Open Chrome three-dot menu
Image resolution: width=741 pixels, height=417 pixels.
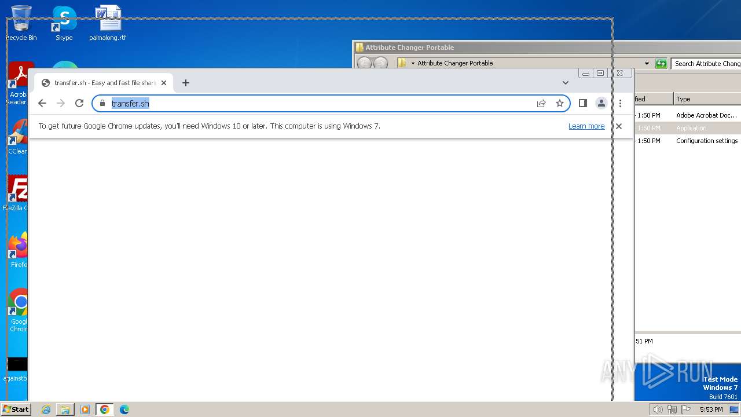620,103
